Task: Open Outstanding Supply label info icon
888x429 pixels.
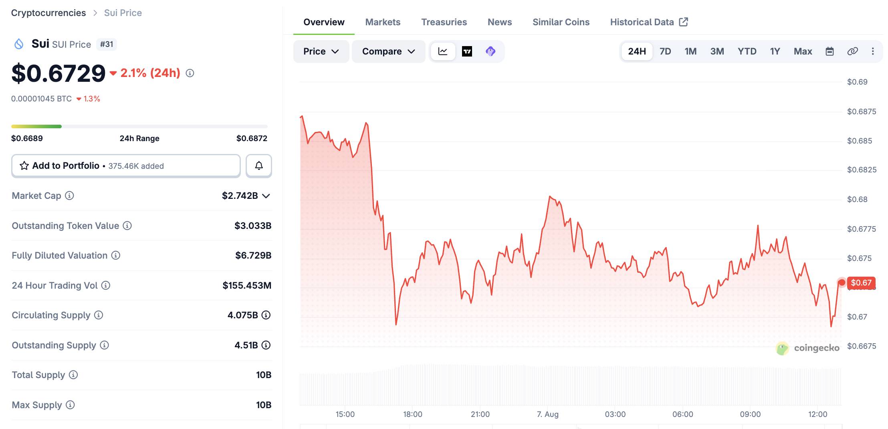Action: [104, 345]
